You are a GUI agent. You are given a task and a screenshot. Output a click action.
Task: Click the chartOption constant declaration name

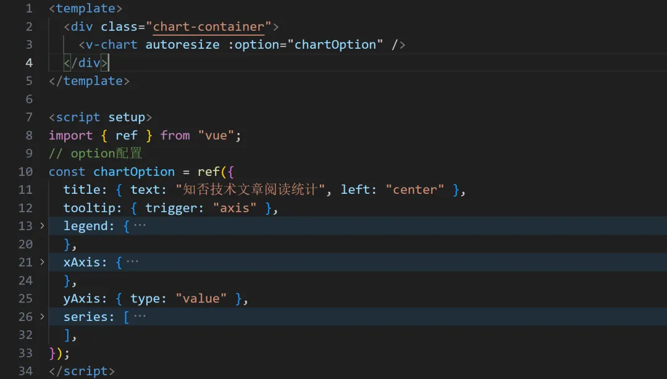point(134,172)
